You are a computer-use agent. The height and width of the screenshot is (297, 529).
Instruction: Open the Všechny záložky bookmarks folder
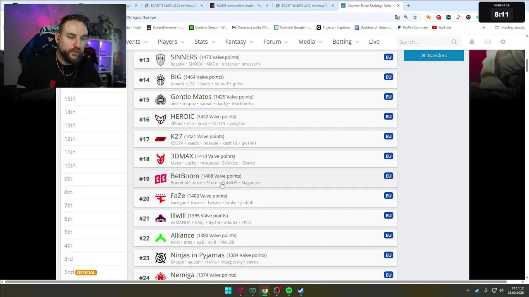tap(510, 28)
